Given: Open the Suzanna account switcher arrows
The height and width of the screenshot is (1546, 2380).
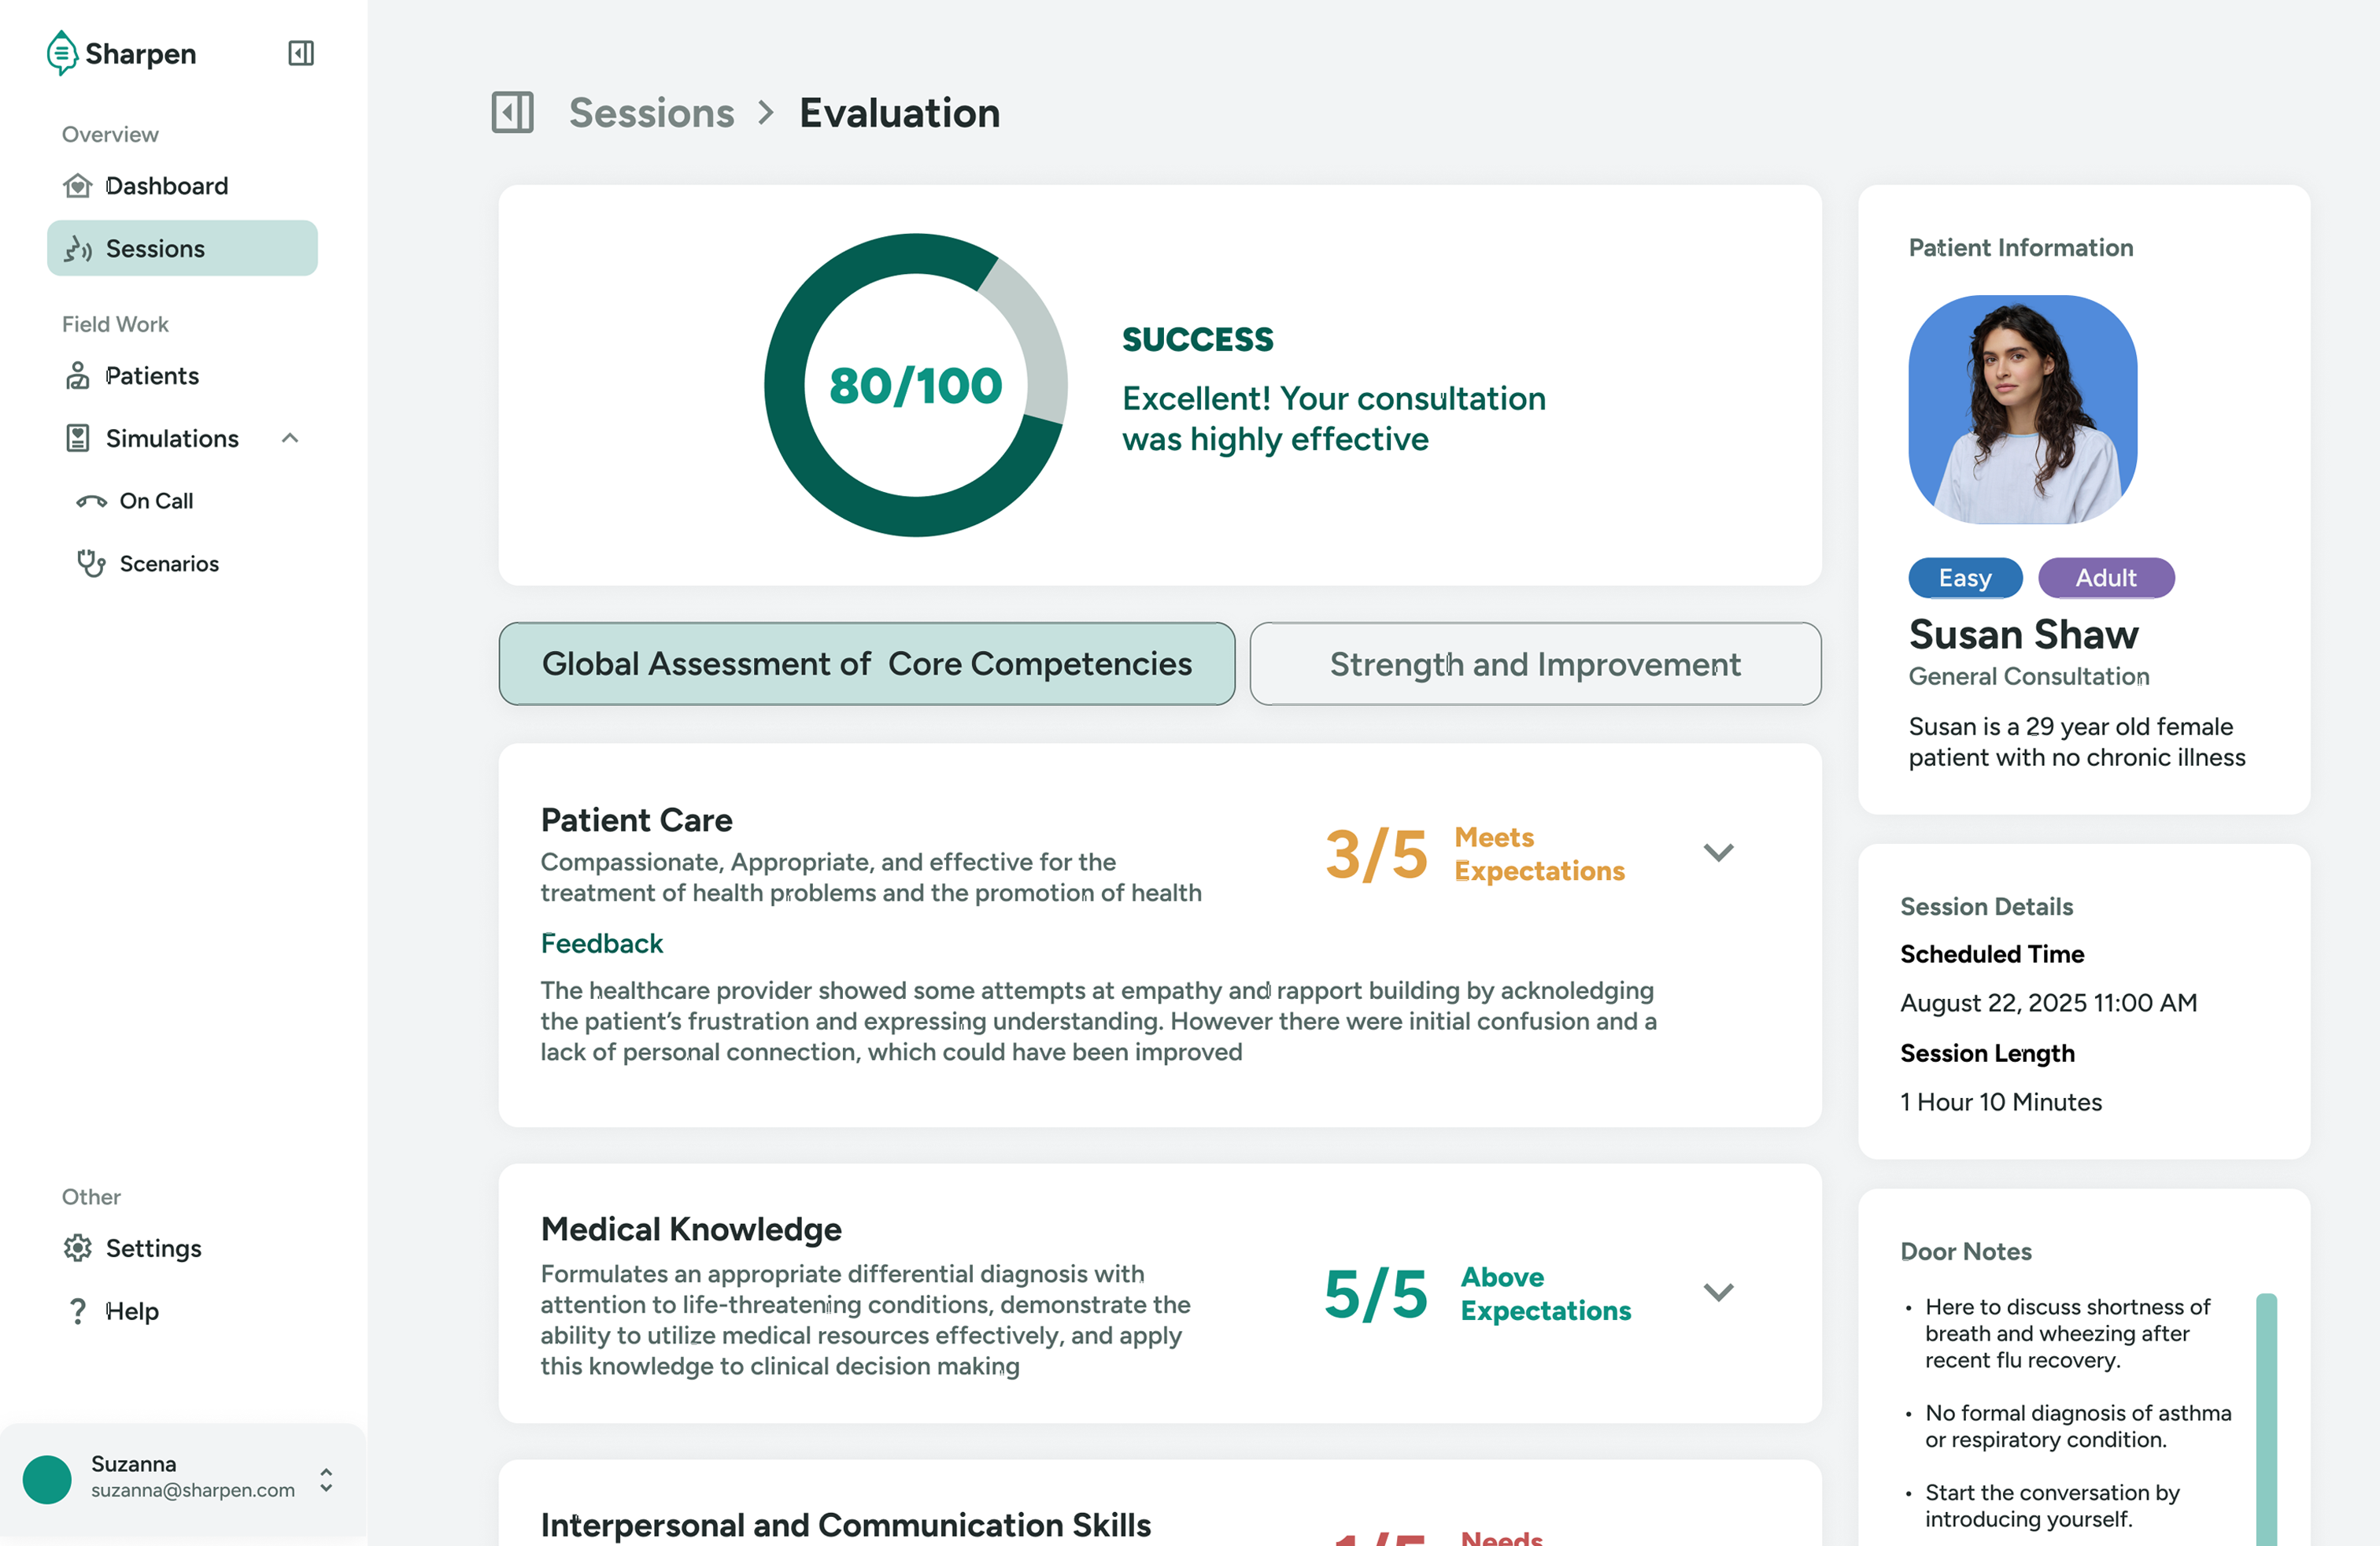Looking at the screenshot, I should pos(326,1479).
